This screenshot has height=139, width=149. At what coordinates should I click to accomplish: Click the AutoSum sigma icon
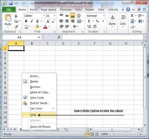132,16
